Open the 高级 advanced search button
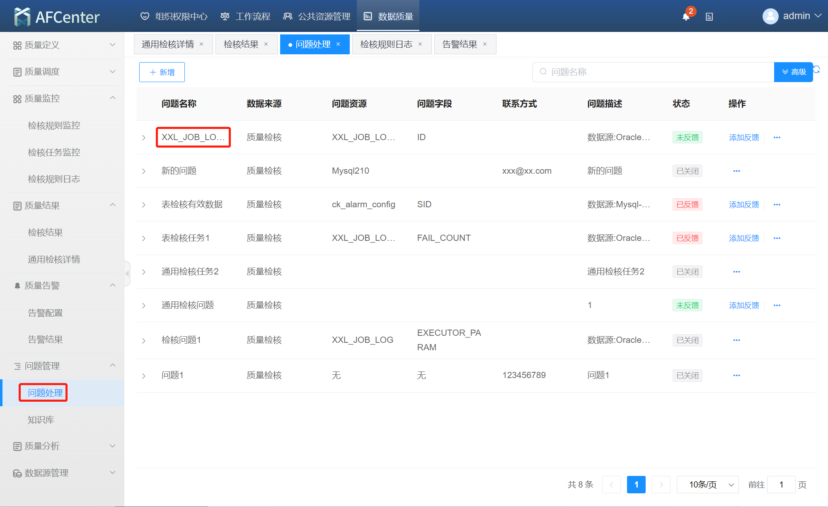The height and width of the screenshot is (507, 828). tap(793, 72)
